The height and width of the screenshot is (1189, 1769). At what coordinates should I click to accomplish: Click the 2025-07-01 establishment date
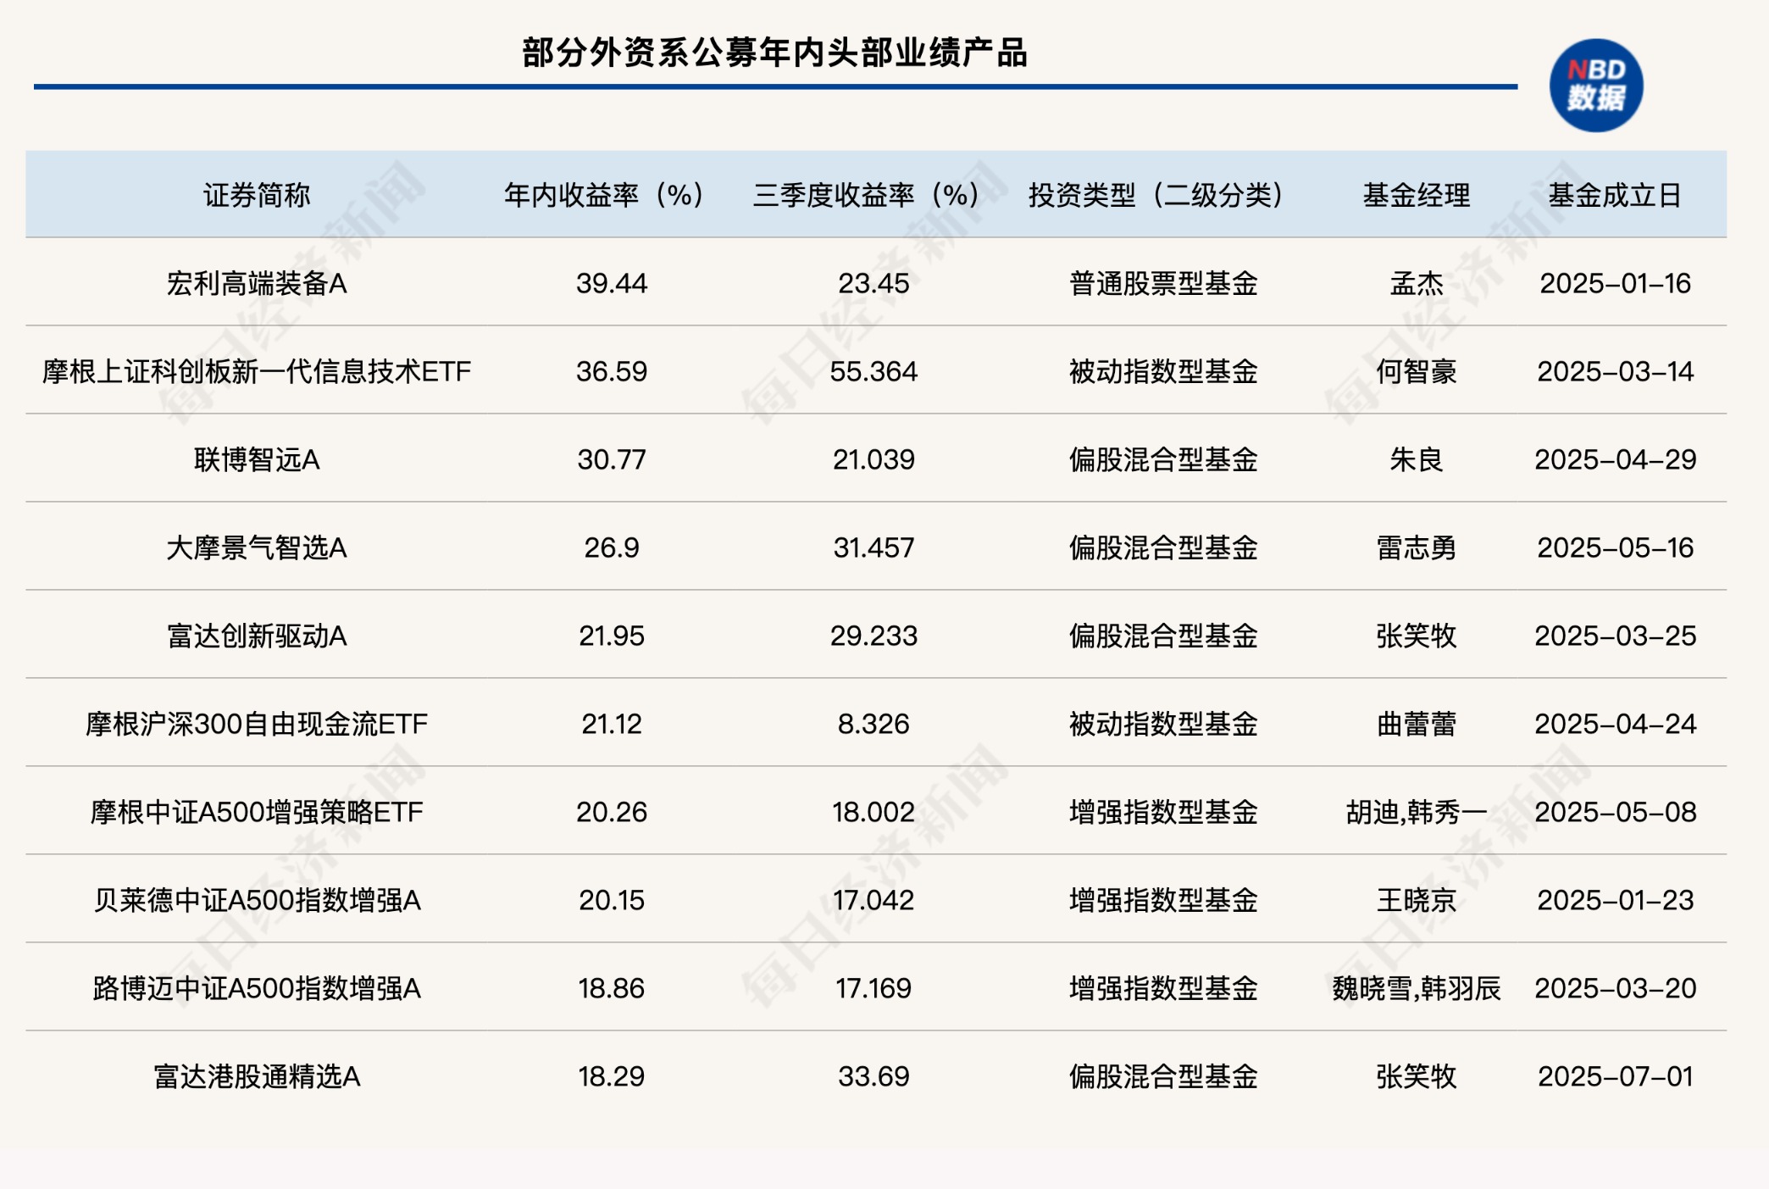[1615, 1076]
